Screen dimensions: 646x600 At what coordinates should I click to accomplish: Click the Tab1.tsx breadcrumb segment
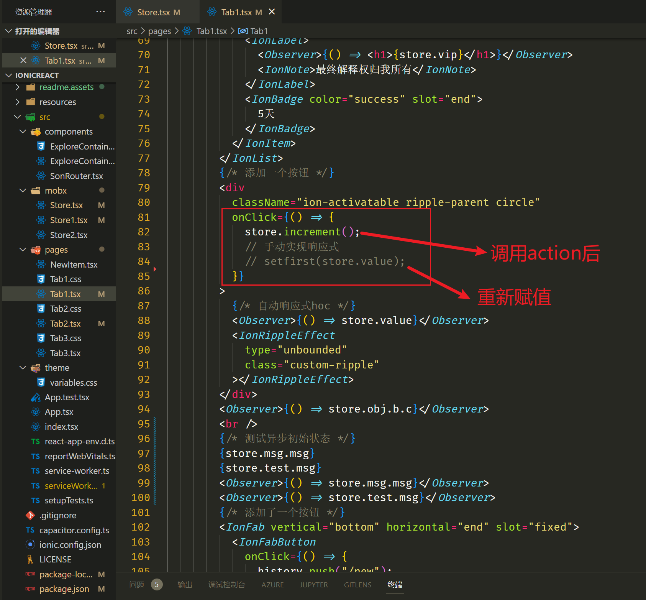(212, 31)
